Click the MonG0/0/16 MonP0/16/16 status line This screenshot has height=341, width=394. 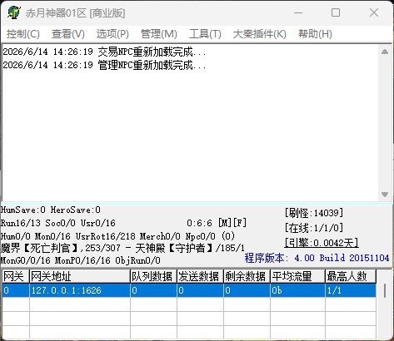pyautogui.click(x=81, y=260)
